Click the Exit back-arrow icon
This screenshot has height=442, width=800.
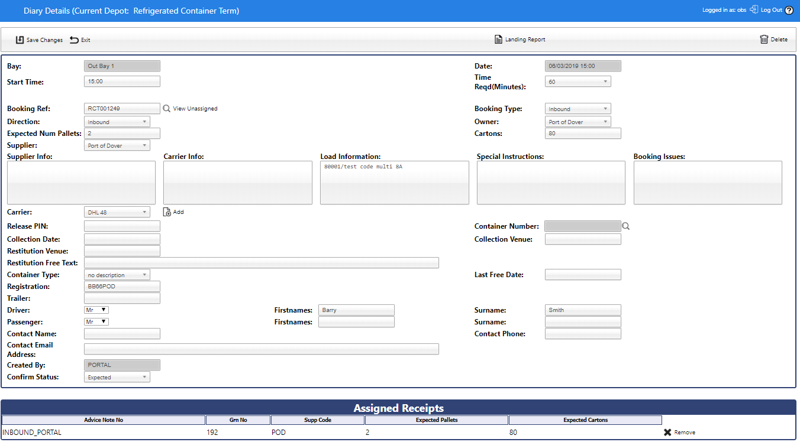point(74,40)
